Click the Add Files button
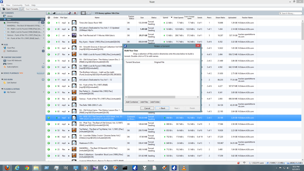The image size is (304, 171). coord(144,102)
